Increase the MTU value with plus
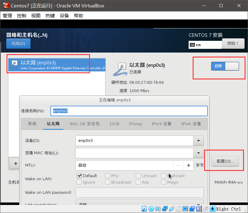Screen dimensions: 248x213 [189, 165]
